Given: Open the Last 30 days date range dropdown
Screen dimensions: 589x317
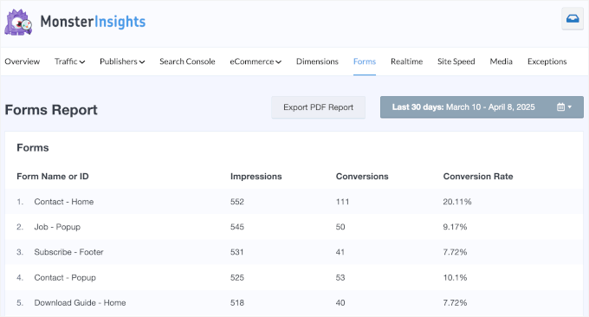Looking at the screenshot, I should coord(482,107).
